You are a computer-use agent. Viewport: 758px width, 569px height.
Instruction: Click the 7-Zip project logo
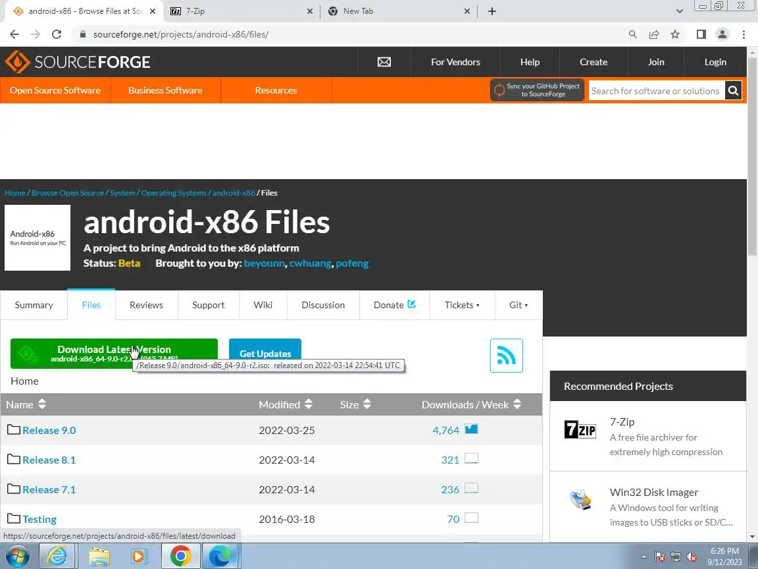click(x=580, y=429)
